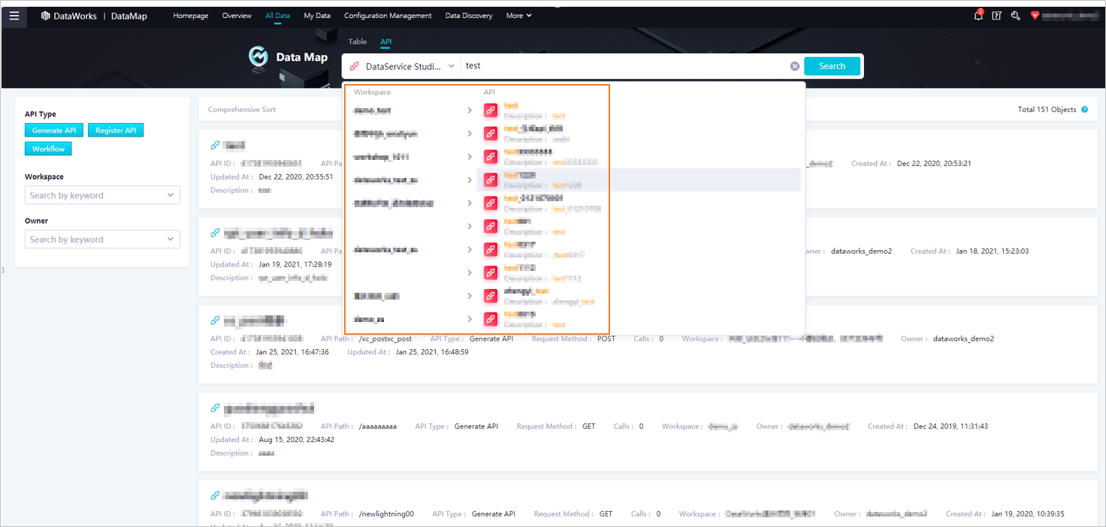The width and height of the screenshot is (1106, 527).
Task: Expand the More menu in the top bar
Action: pyautogui.click(x=518, y=16)
